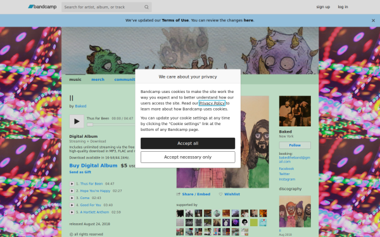Click the share arrow icon

(x=179, y=194)
